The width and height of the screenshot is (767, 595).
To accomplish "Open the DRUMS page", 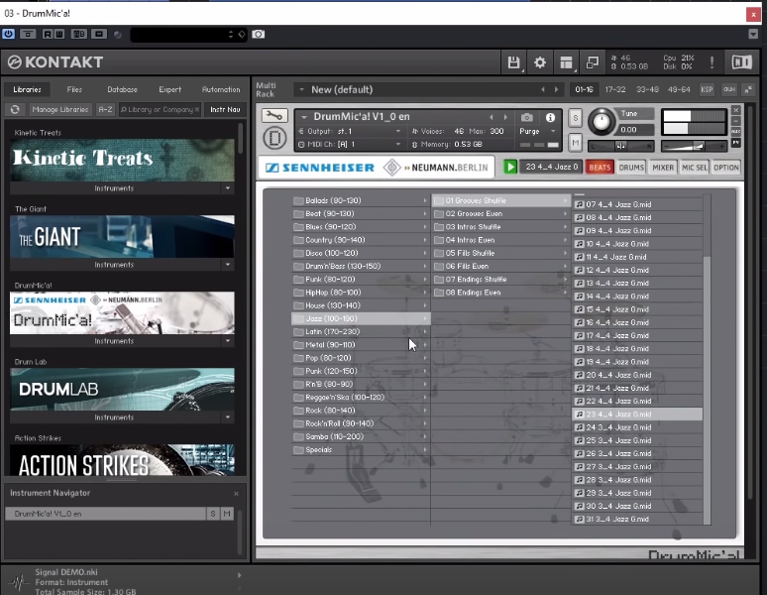I will coord(631,168).
